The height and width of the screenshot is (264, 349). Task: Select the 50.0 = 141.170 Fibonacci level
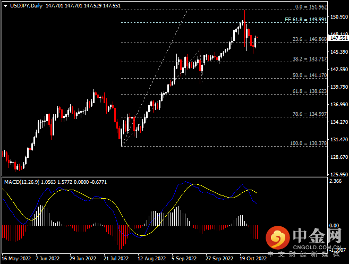(309, 75)
